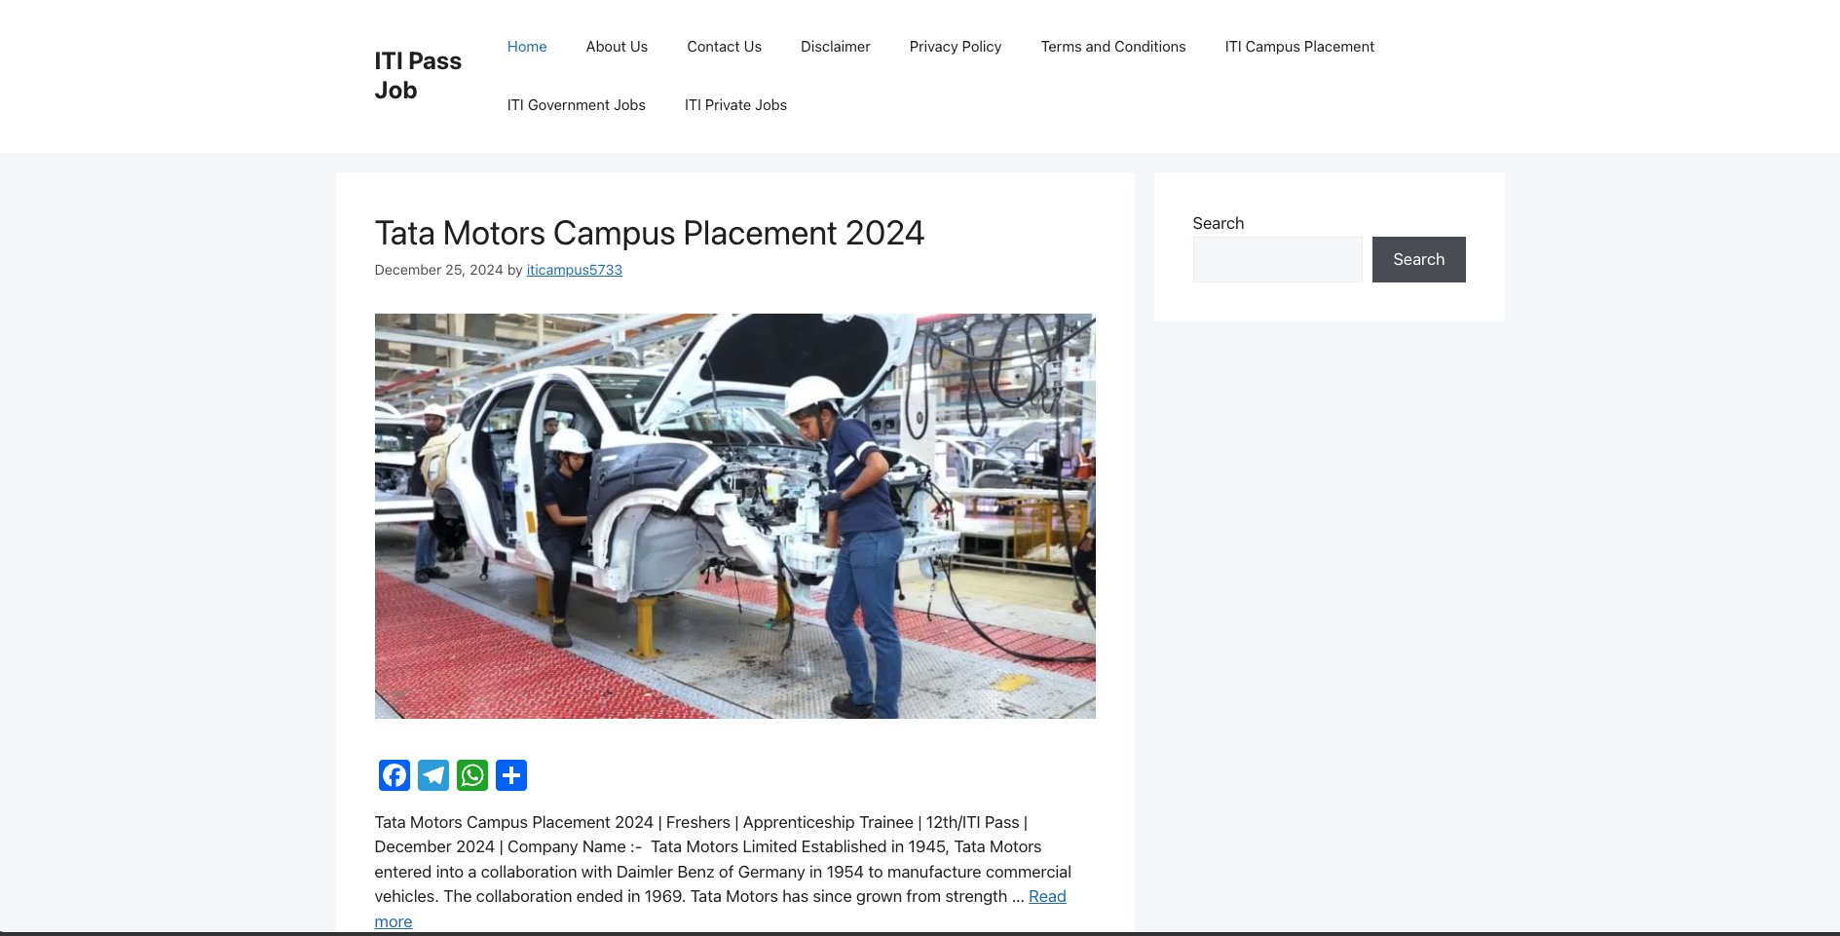Open the Home menu item
The width and height of the screenshot is (1840, 936).
527,47
